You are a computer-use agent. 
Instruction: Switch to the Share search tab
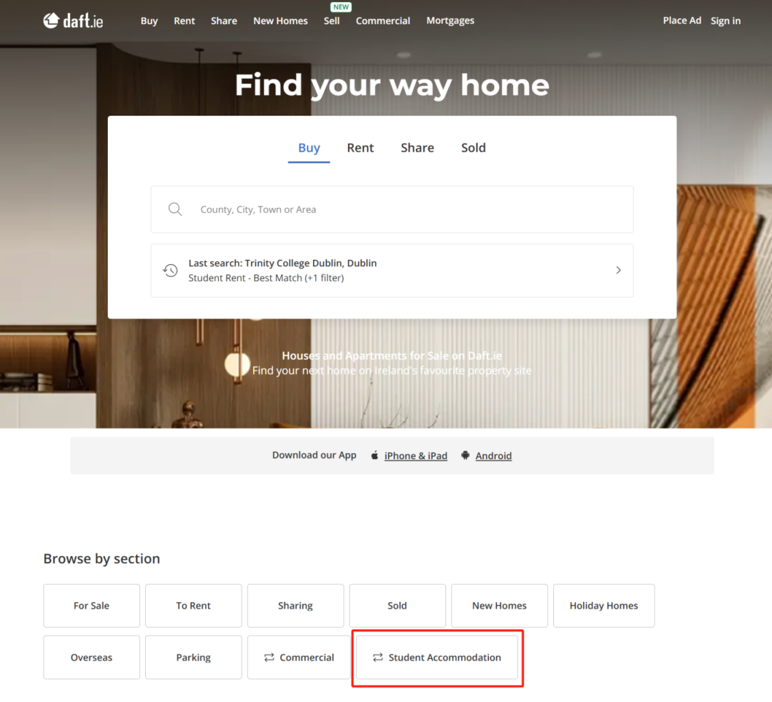(417, 148)
